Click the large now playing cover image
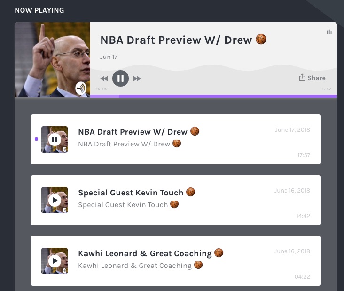The image size is (344, 291). [x=52, y=59]
